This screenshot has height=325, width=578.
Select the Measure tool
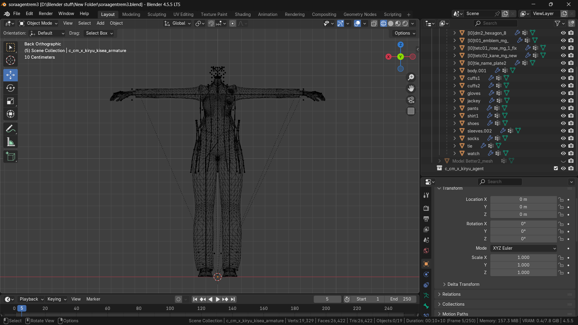coord(11,142)
